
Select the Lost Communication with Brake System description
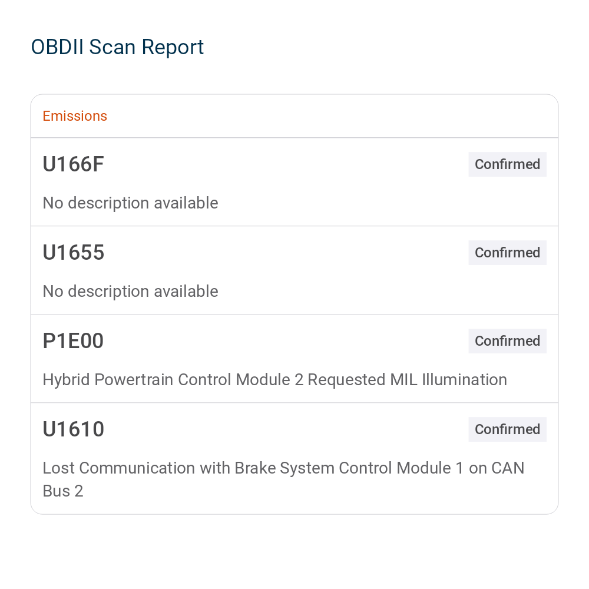pos(284,479)
